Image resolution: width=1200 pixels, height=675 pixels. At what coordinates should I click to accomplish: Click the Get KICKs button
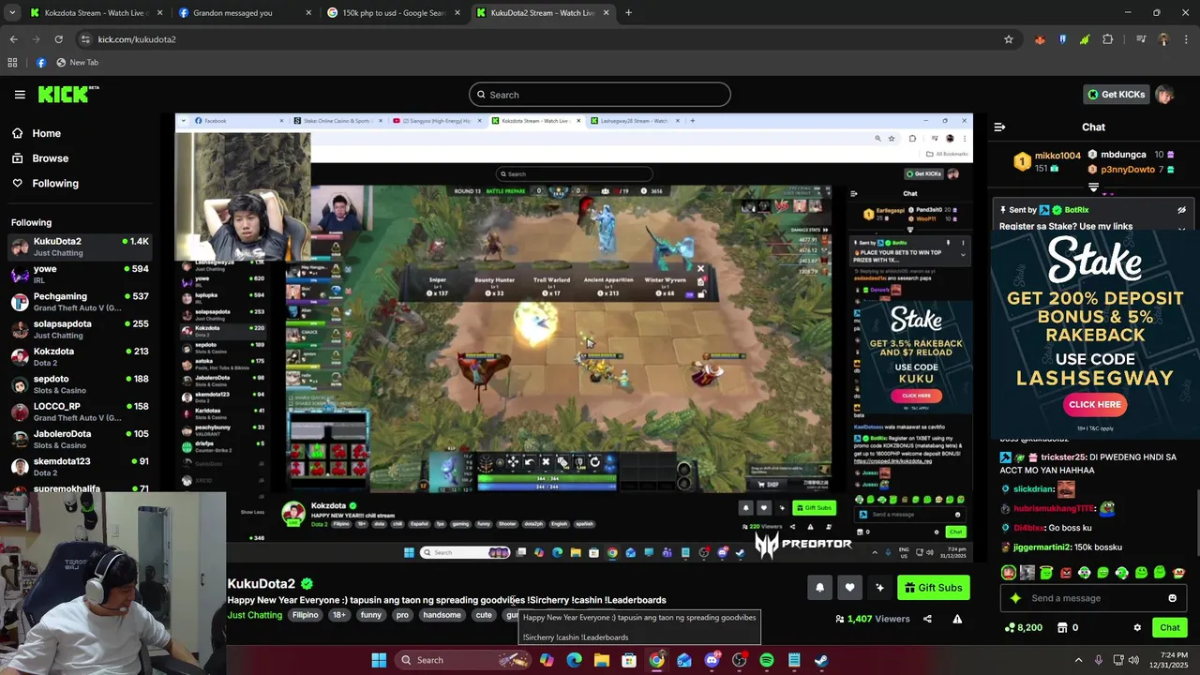tap(1116, 95)
